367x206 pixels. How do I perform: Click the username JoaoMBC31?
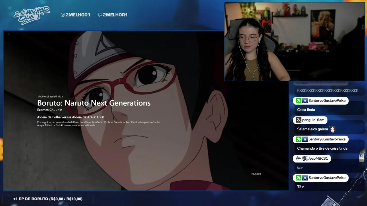(x=318, y=159)
